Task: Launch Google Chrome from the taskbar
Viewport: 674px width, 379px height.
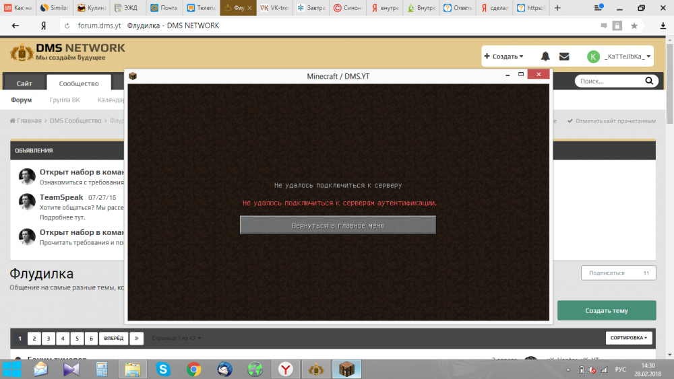Action: [x=194, y=369]
